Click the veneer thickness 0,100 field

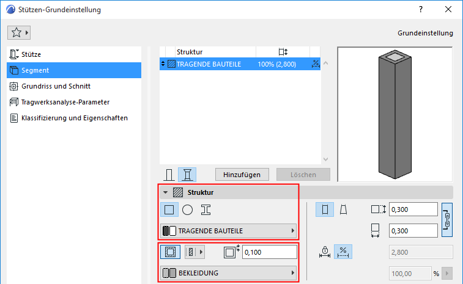[x=269, y=252]
